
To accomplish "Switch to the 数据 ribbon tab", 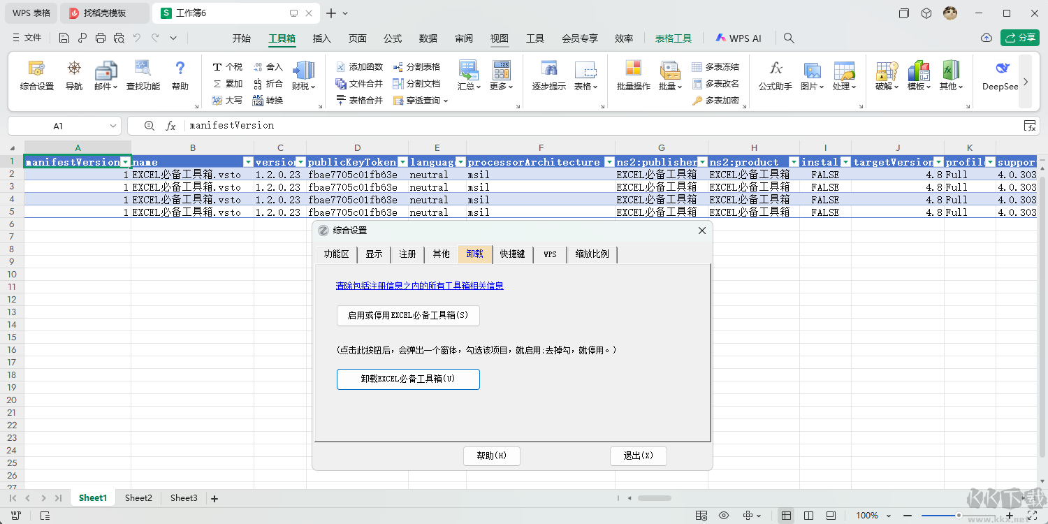I will point(428,38).
